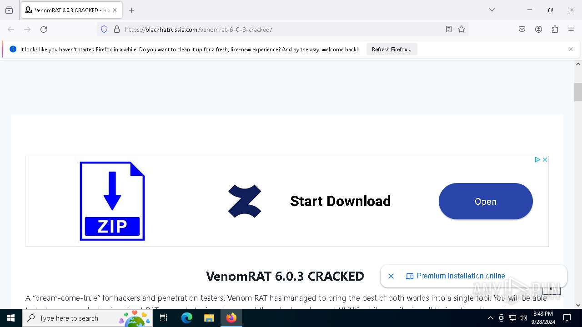Click the page vertical scrollbar thumb

578,92
